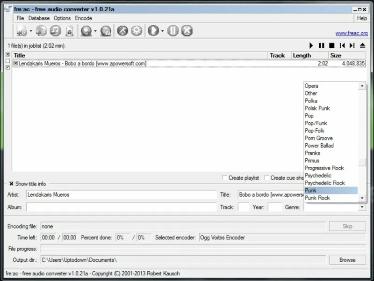The width and height of the screenshot is (374, 281).
Task: Click the fre:ac application icon in title bar
Action: point(8,9)
